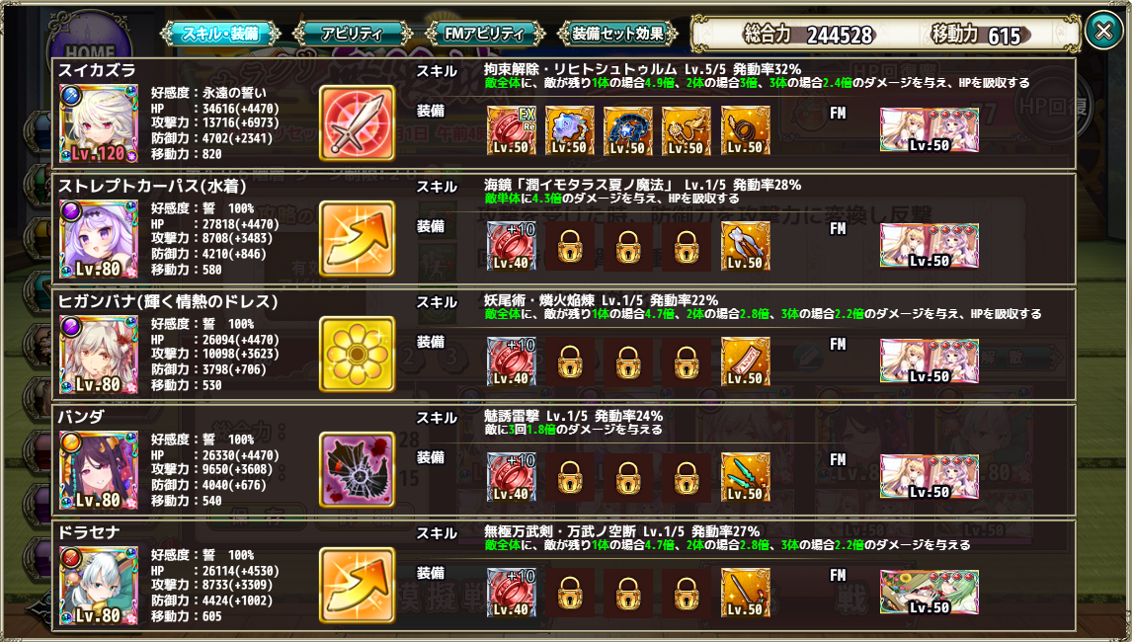Open the FMアビリティ tab

click(484, 34)
